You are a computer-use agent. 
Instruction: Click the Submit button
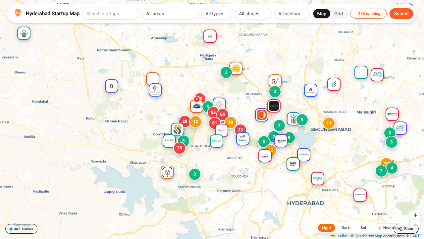point(401,14)
